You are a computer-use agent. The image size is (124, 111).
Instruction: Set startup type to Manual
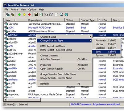106,44
